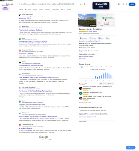Click the info icon beside Popular times
Image resolution: width=139 pixels, height=151 pixels.
click(x=90, y=64)
